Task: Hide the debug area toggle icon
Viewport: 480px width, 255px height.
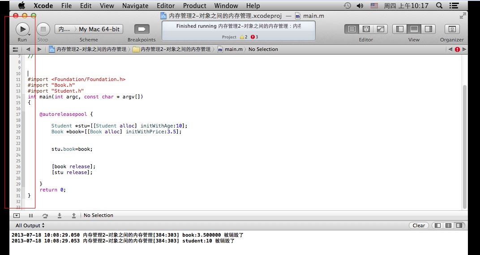Action: [x=17, y=216]
